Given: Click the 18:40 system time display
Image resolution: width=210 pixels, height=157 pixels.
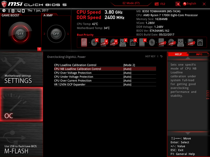Looking at the screenshot, I should click(17, 11).
